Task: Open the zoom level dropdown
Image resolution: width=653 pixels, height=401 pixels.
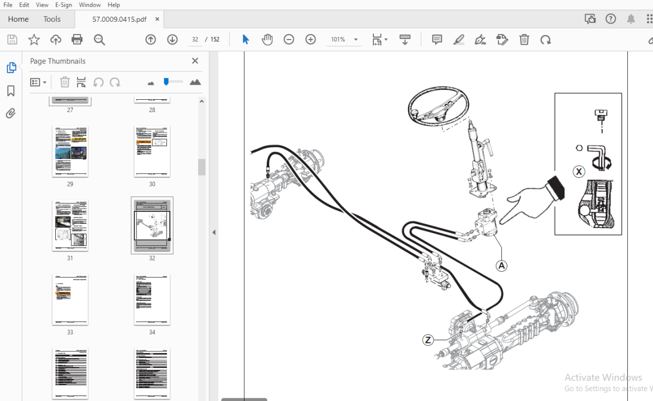Action: tap(356, 40)
